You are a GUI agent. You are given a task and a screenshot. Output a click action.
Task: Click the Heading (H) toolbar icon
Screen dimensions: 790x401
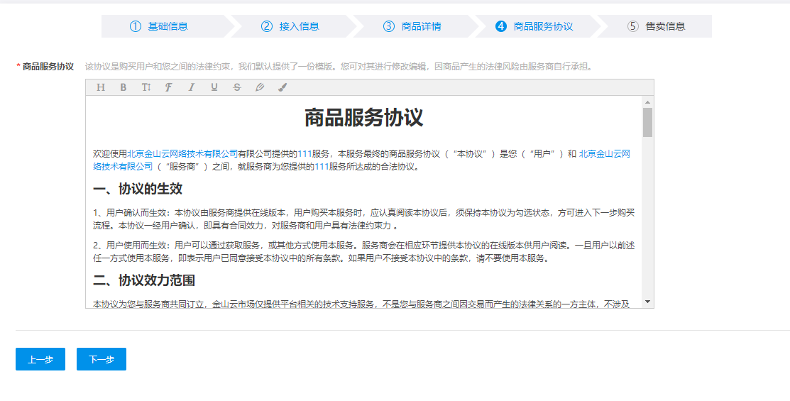click(101, 87)
